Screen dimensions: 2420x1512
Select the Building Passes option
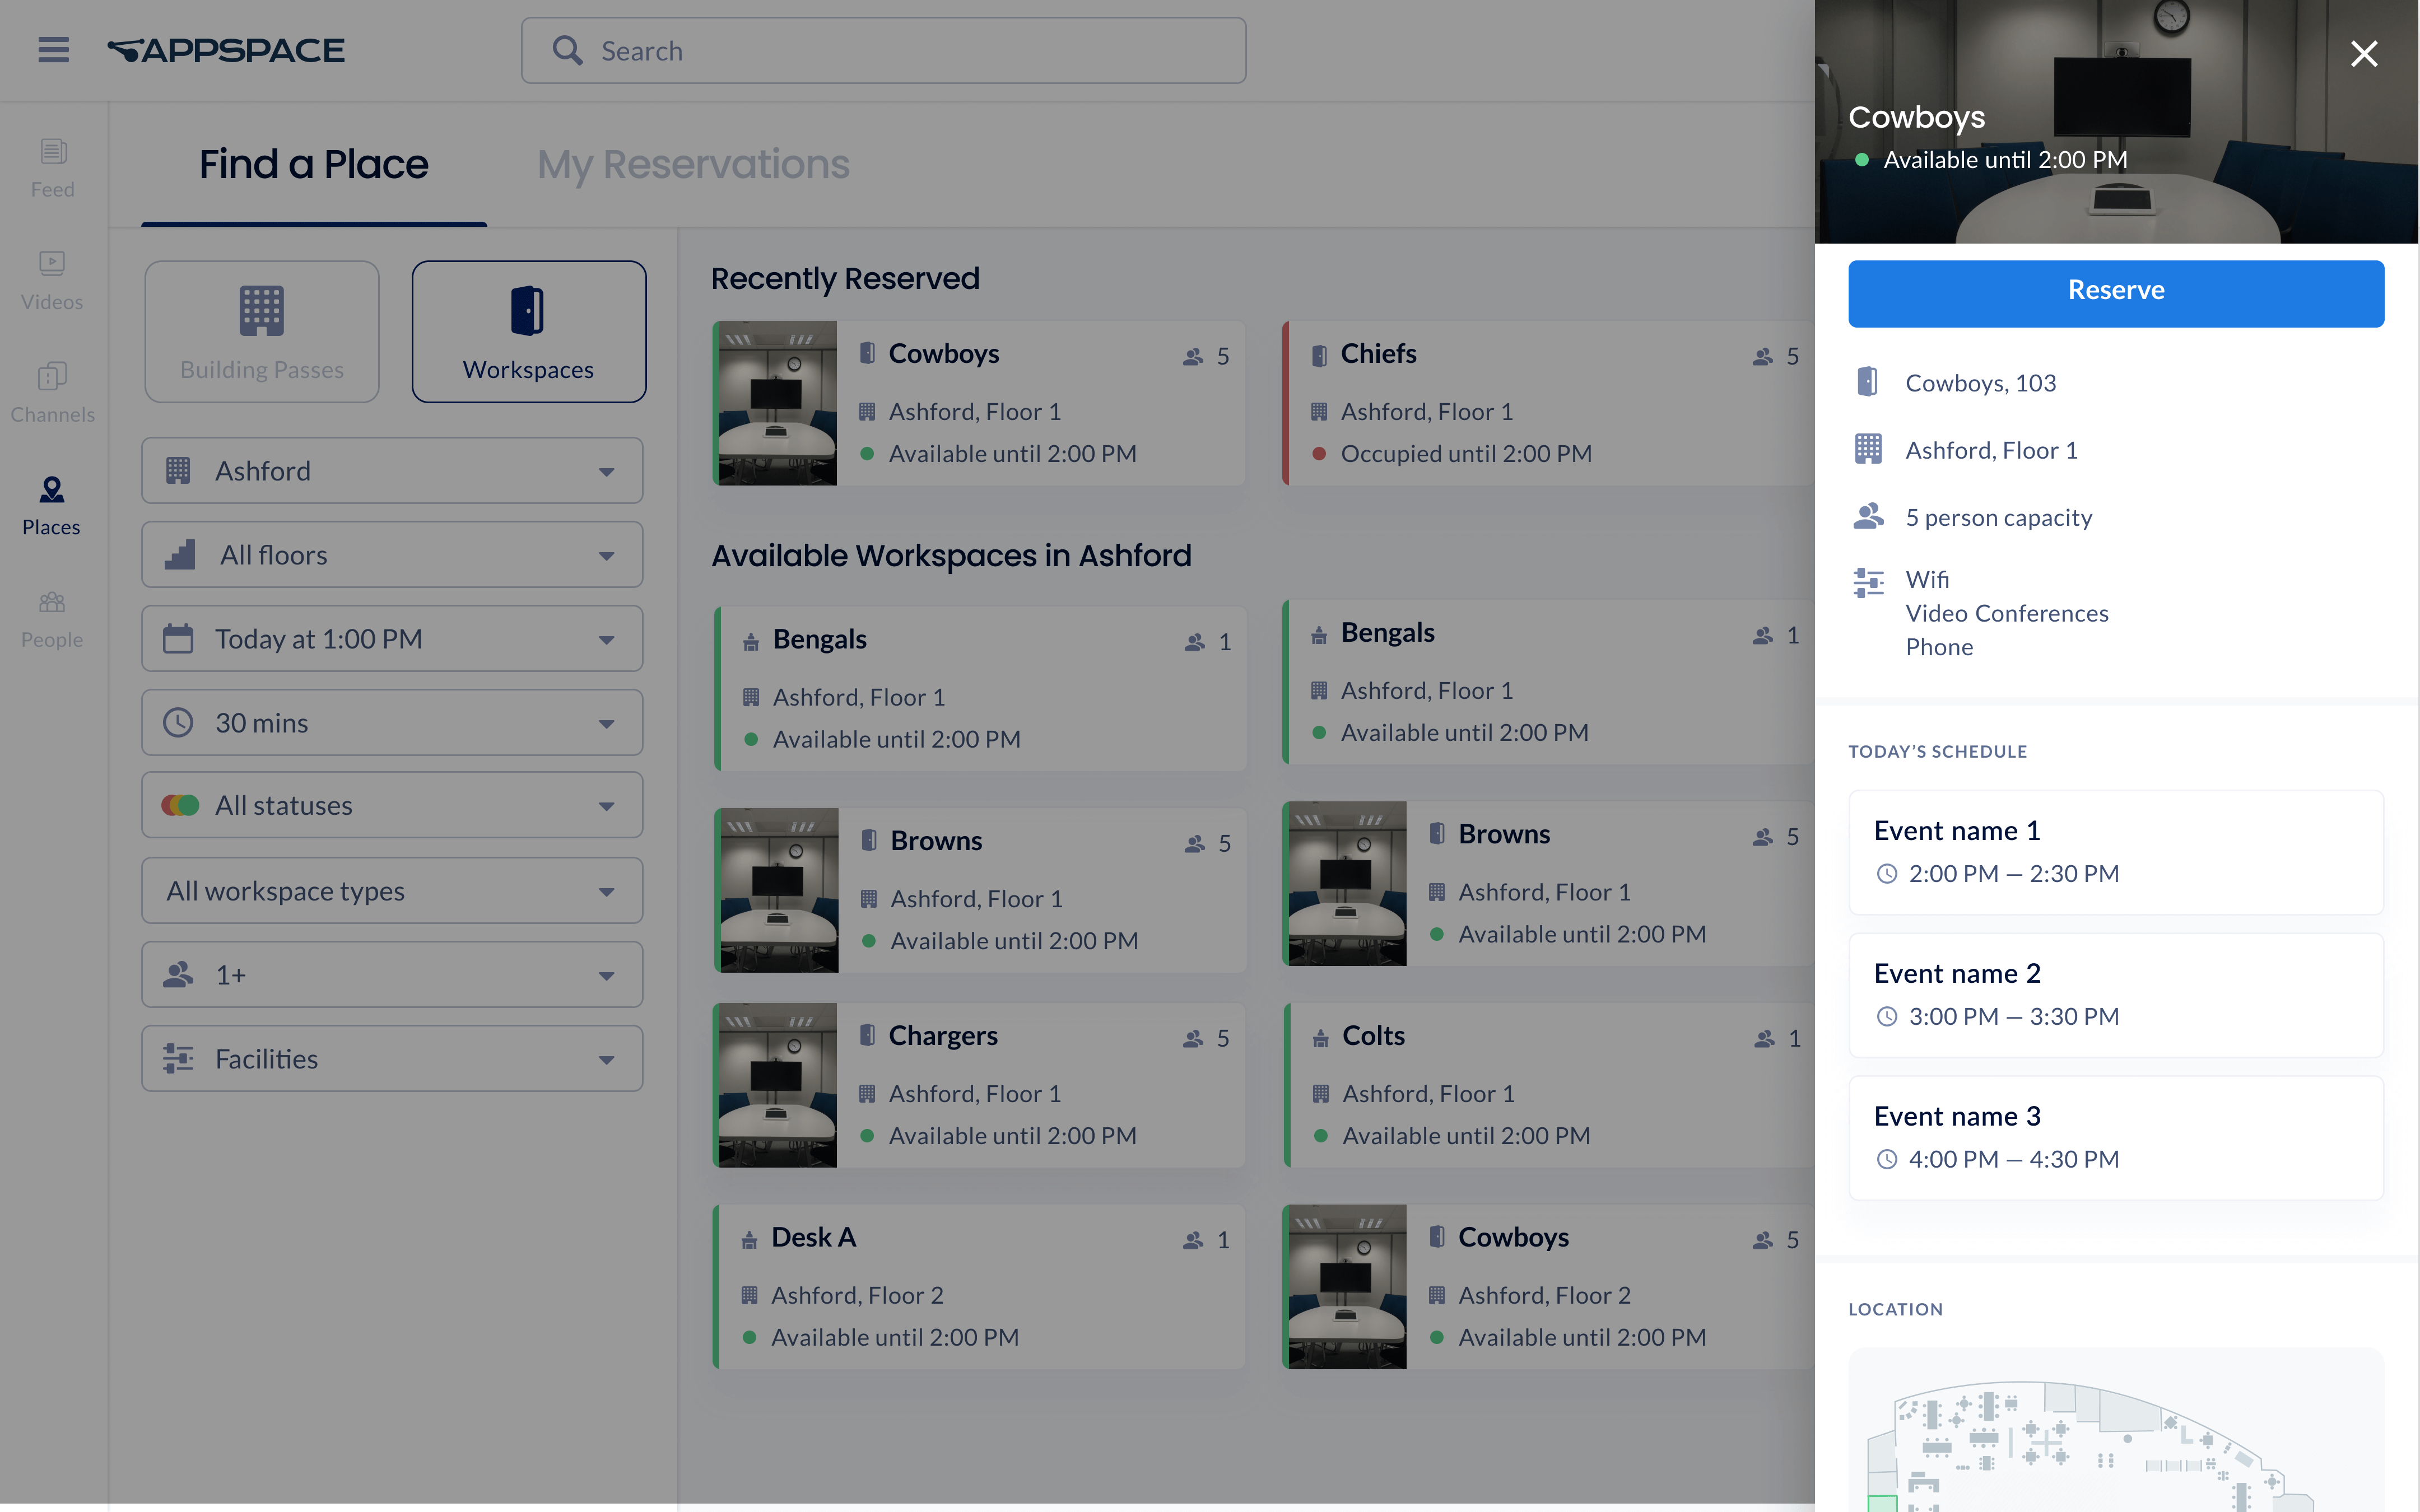[262, 332]
